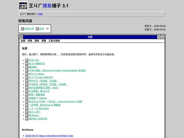
Task: Open the window system menu button on 内容 titlebar
Action: click(21, 37)
